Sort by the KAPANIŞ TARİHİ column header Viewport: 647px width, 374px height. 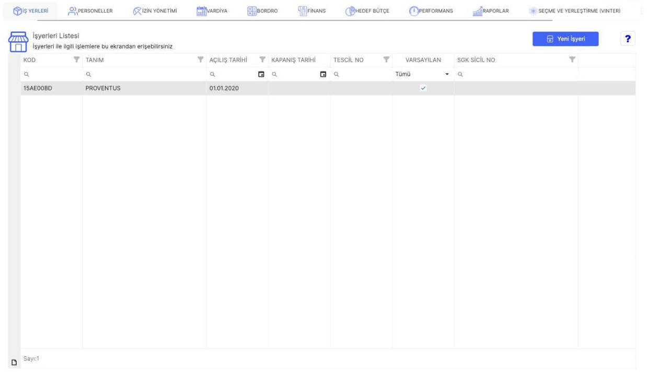pyautogui.click(x=294, y=60)
